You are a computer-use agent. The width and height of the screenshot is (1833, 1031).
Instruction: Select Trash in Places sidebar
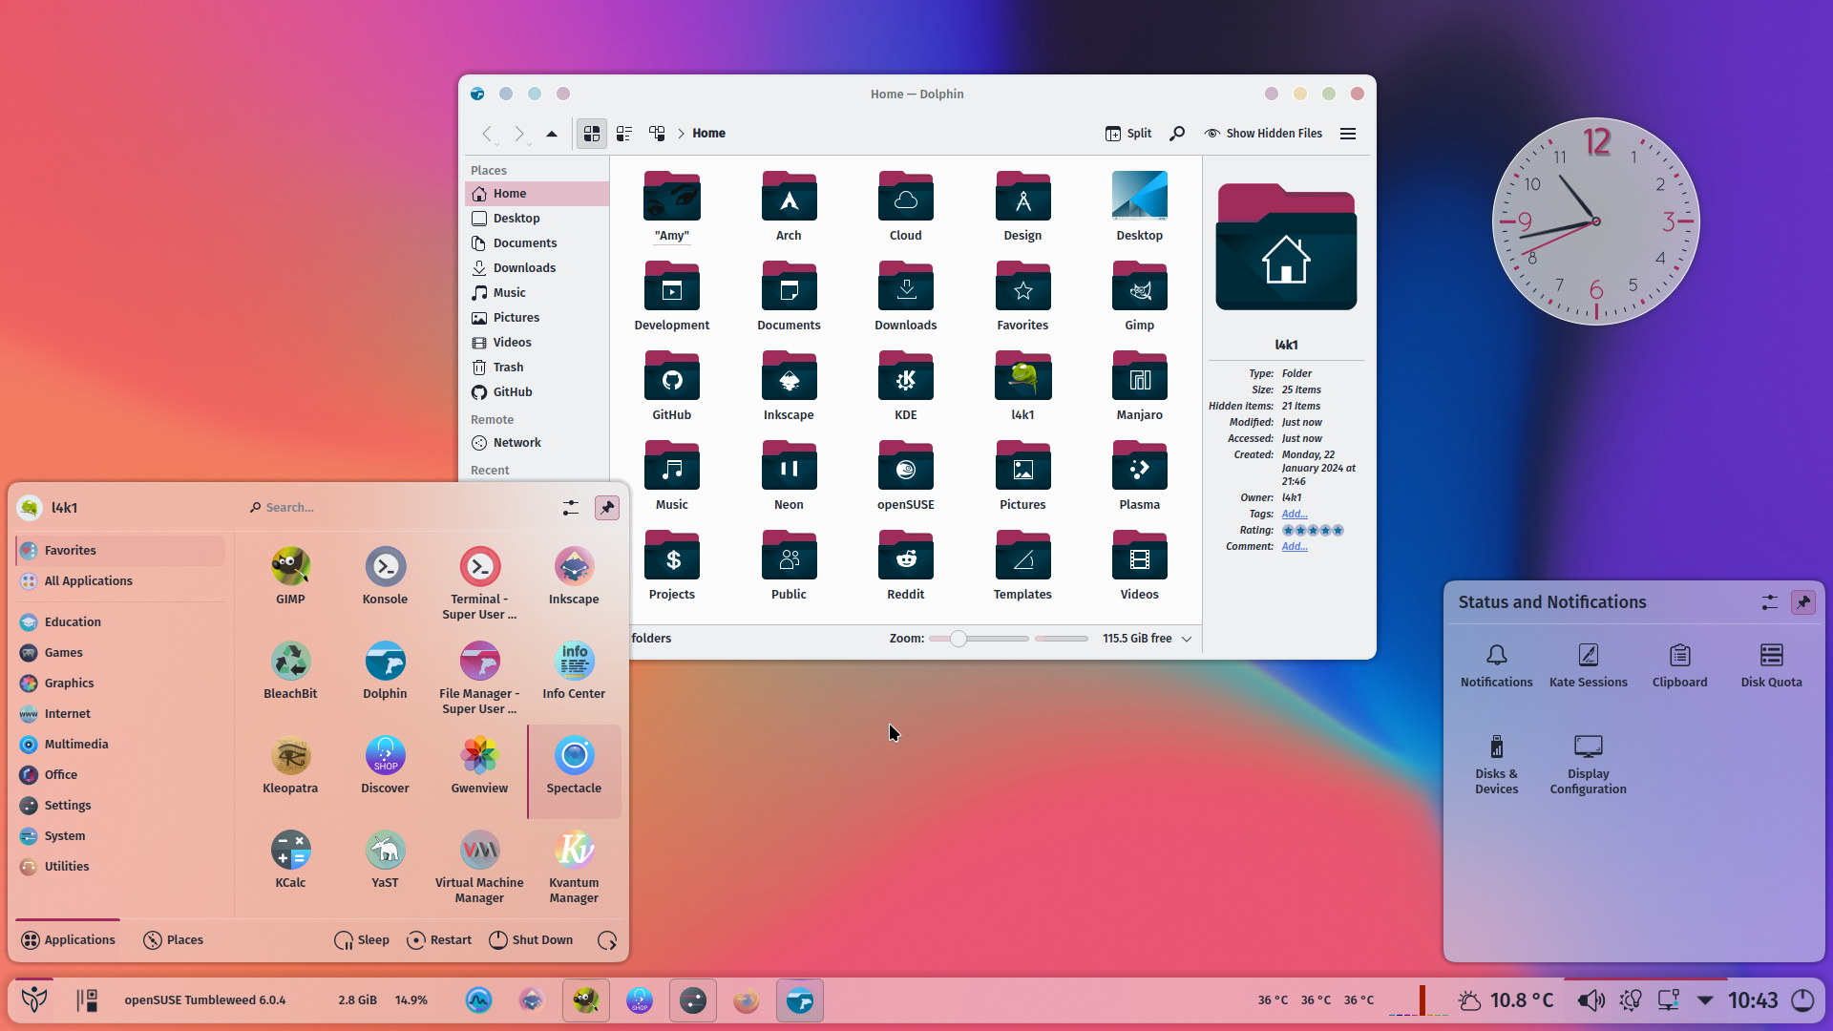pyautogui.click(x=537, y=368)
